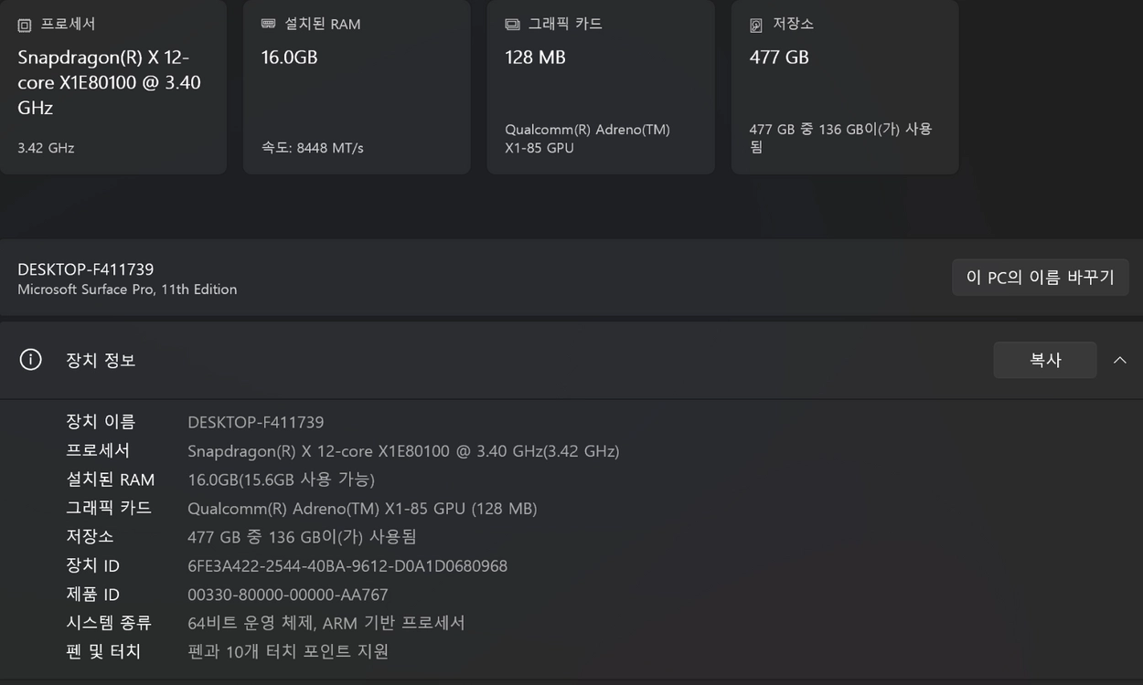Click the 복사 button
The image size is (1143, 685).
click(x=1045, y=360)
